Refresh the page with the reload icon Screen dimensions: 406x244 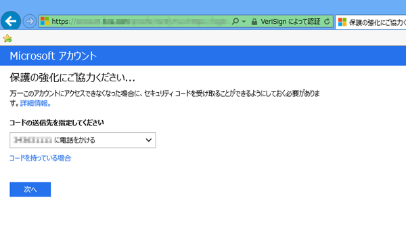[x=327, y=21]
